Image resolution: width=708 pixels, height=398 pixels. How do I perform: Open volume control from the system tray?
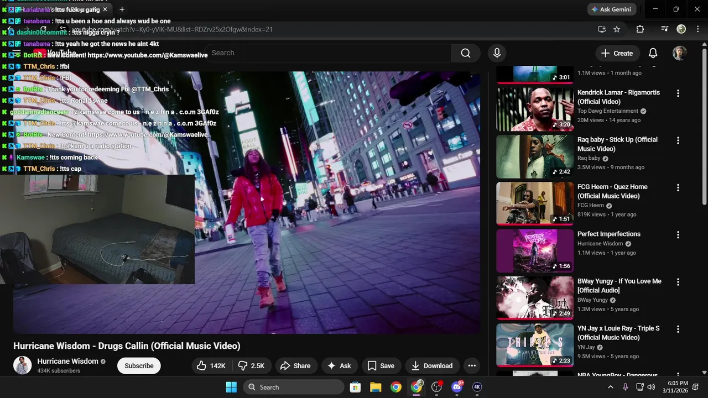pyautogui.click(x=651, y=387)
